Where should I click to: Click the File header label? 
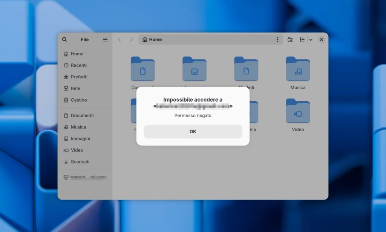click(x=84, y=39)
